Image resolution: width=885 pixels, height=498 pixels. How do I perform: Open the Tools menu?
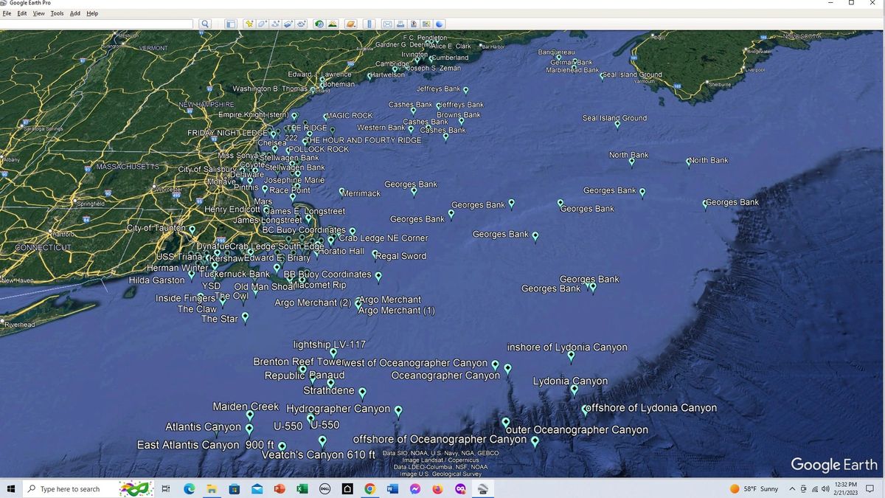pyautogui.click(x=57, y=13)
